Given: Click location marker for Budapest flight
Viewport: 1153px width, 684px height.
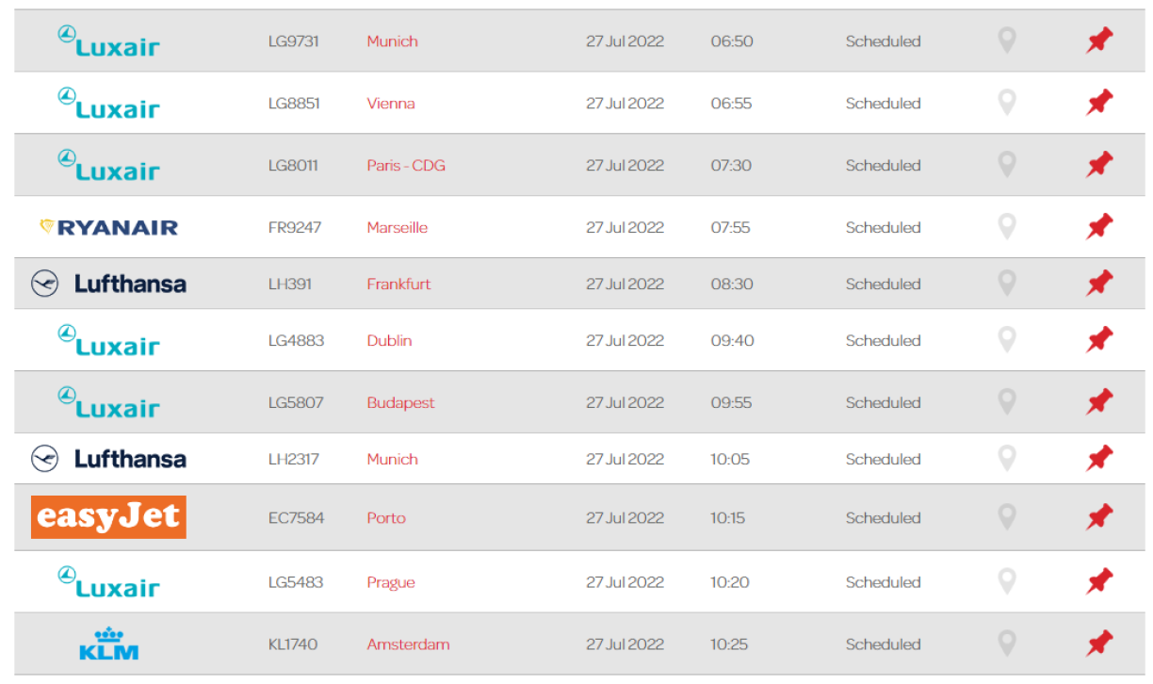Looking at the screenshot, I should click(1007, 402).
